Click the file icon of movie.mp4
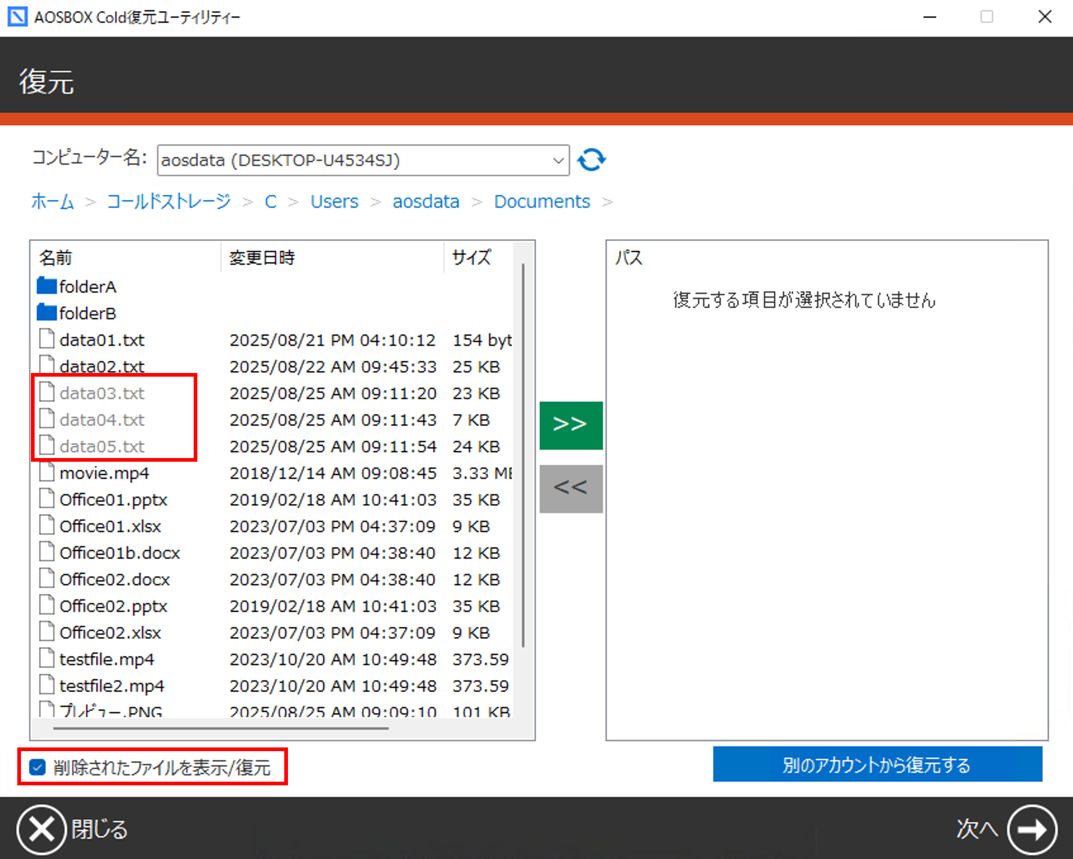The height and width of the screenshot is (859, 1073). tap(47, 472)
